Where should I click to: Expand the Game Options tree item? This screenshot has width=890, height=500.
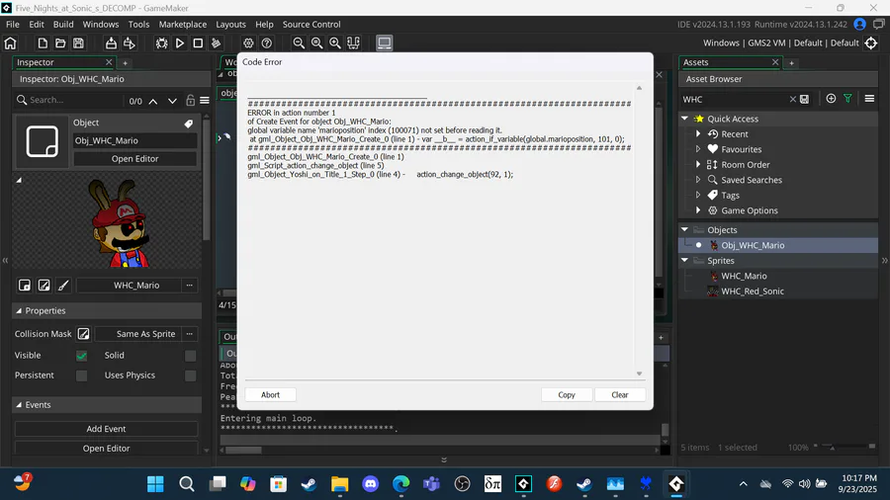[698, 210]
